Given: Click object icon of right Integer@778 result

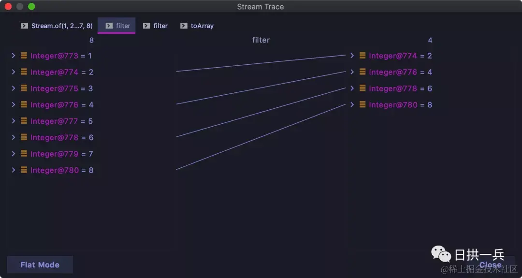Looking at the screenshot, I should click(362, 88).
